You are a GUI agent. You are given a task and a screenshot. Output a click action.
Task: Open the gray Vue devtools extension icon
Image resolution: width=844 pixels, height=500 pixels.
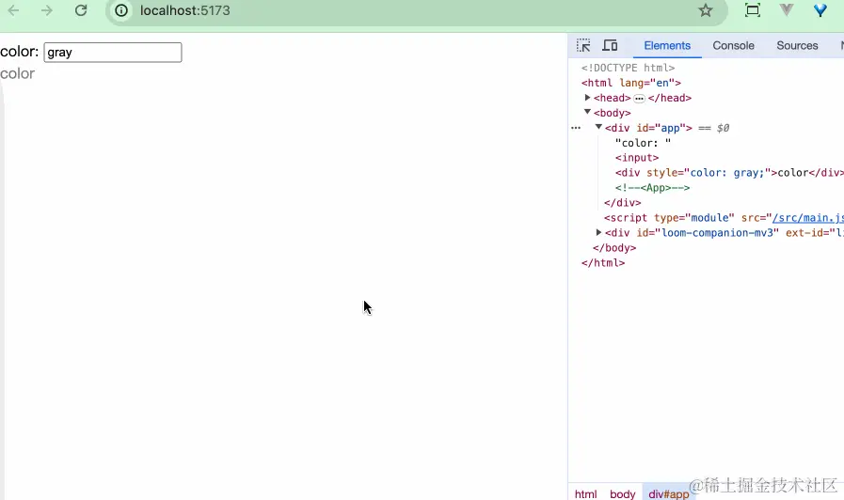(787, 10)
